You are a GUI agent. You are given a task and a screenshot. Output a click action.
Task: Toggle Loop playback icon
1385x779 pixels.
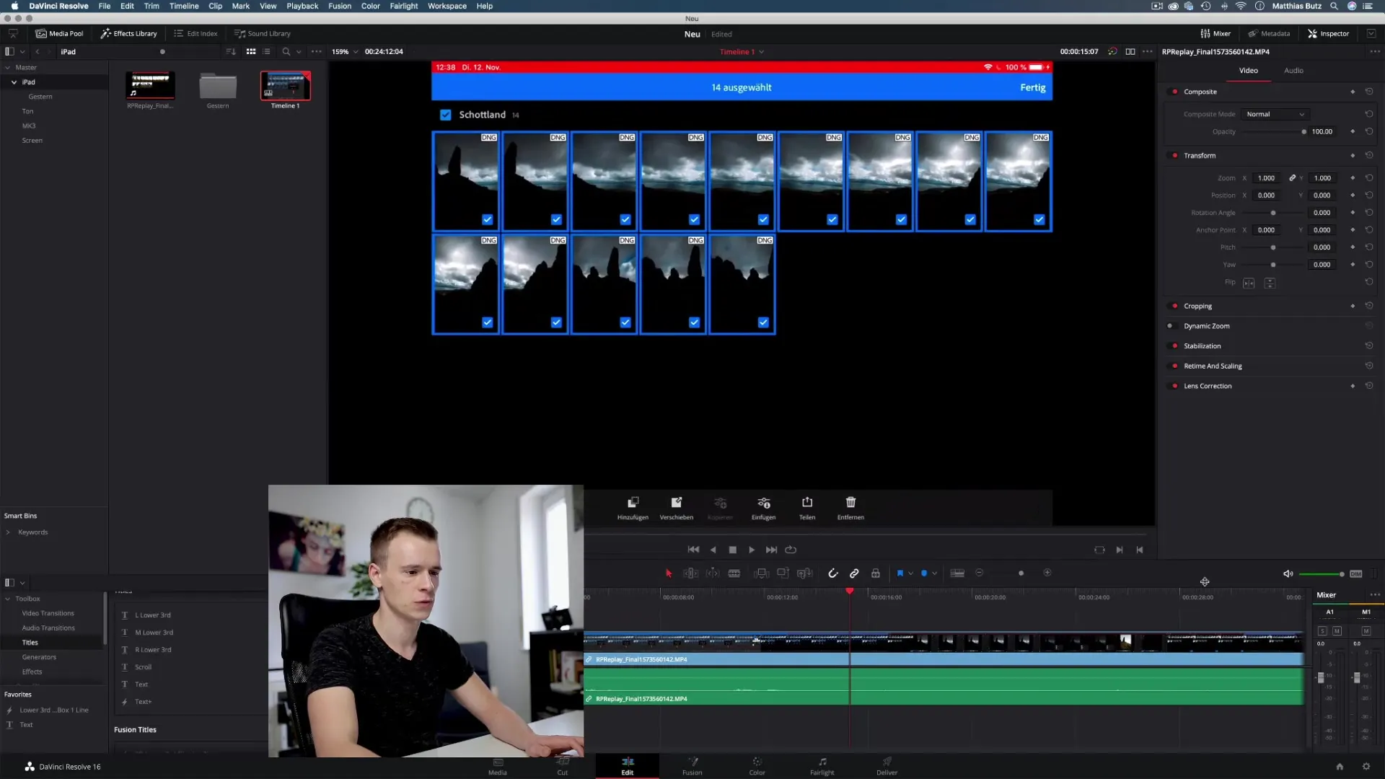[791, 550]
